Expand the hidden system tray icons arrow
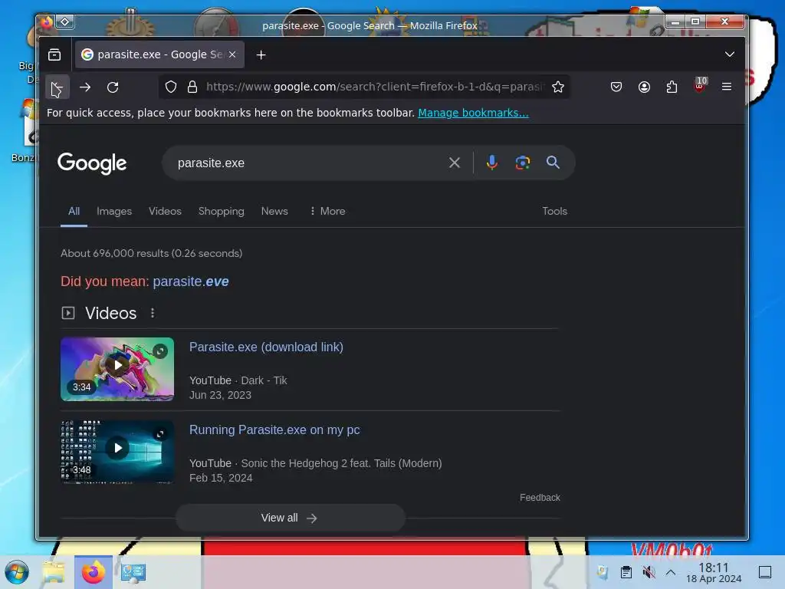The width and height of the screenshot is (785, 589). pos(671,572)
